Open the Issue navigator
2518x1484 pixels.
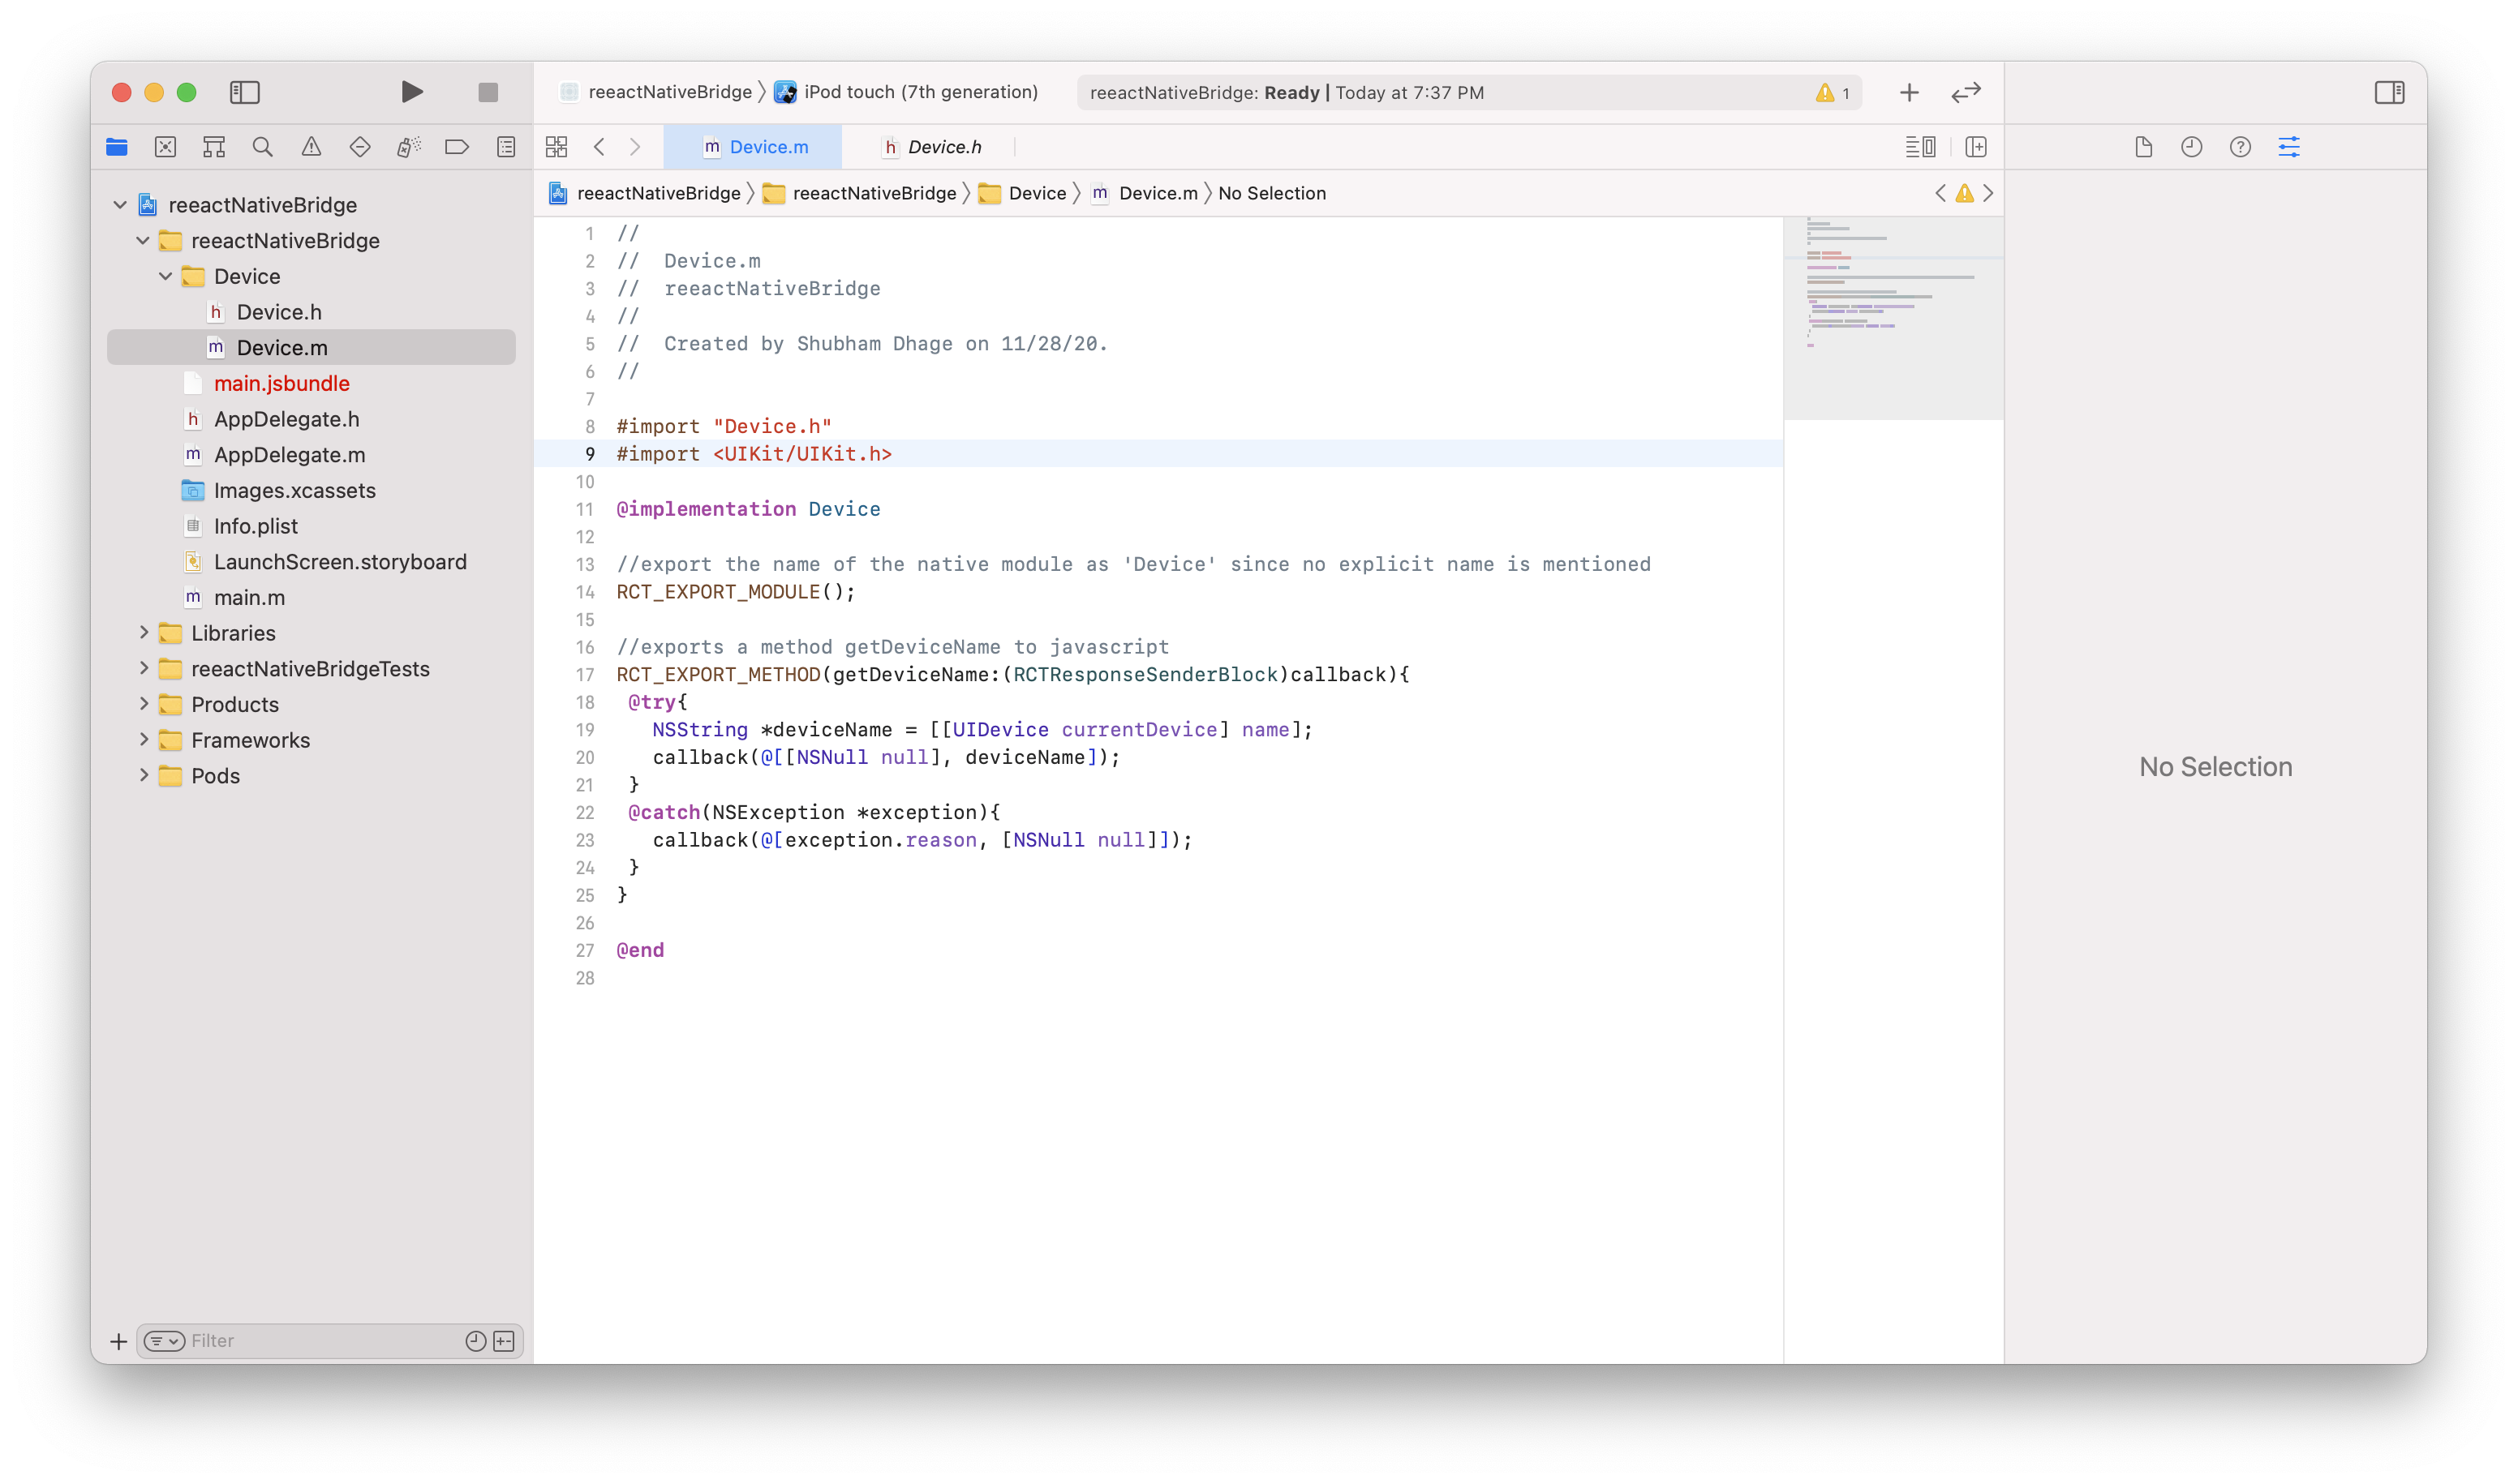(312, 147)
